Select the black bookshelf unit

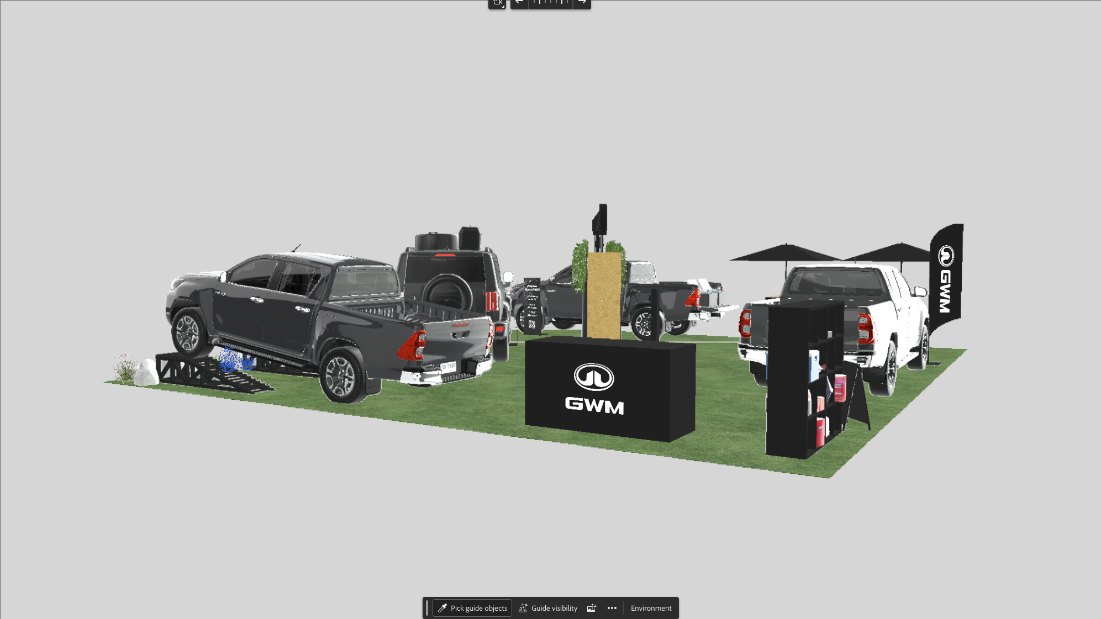click(x=804, y=381)
